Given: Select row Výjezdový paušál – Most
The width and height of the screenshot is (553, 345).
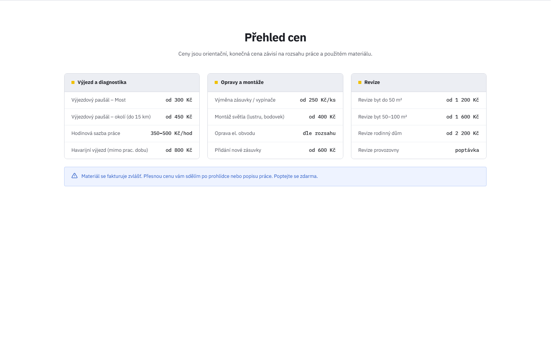Looking at the screenshot, I should pos(132,100).
